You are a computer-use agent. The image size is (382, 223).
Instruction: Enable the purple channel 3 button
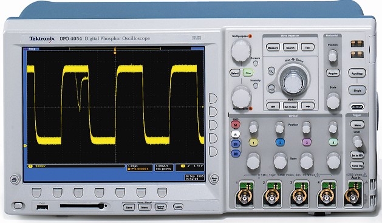coord(307,142)
